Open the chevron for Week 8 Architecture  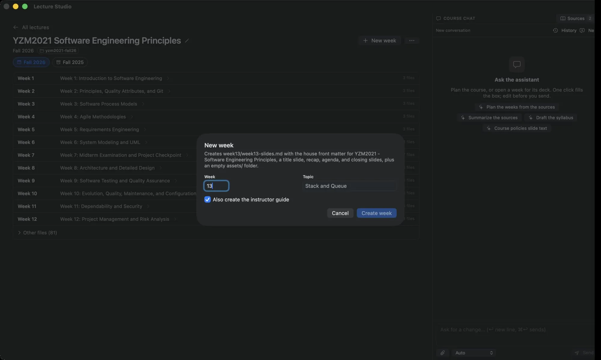160,168
